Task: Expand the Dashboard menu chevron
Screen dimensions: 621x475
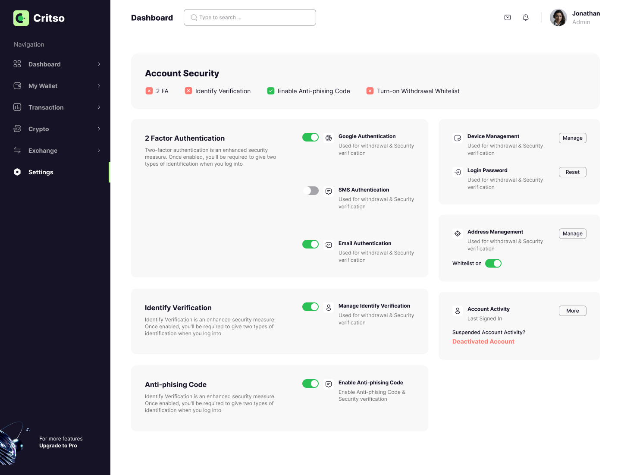Action: (x=99, y=64)
